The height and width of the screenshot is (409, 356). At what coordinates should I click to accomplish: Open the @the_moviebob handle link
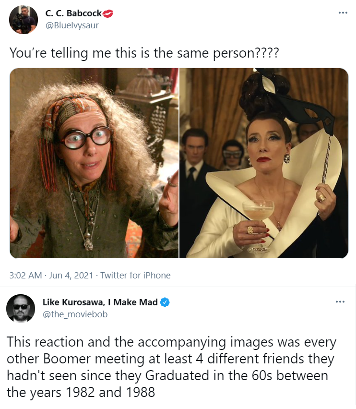(x=75, y=314)
